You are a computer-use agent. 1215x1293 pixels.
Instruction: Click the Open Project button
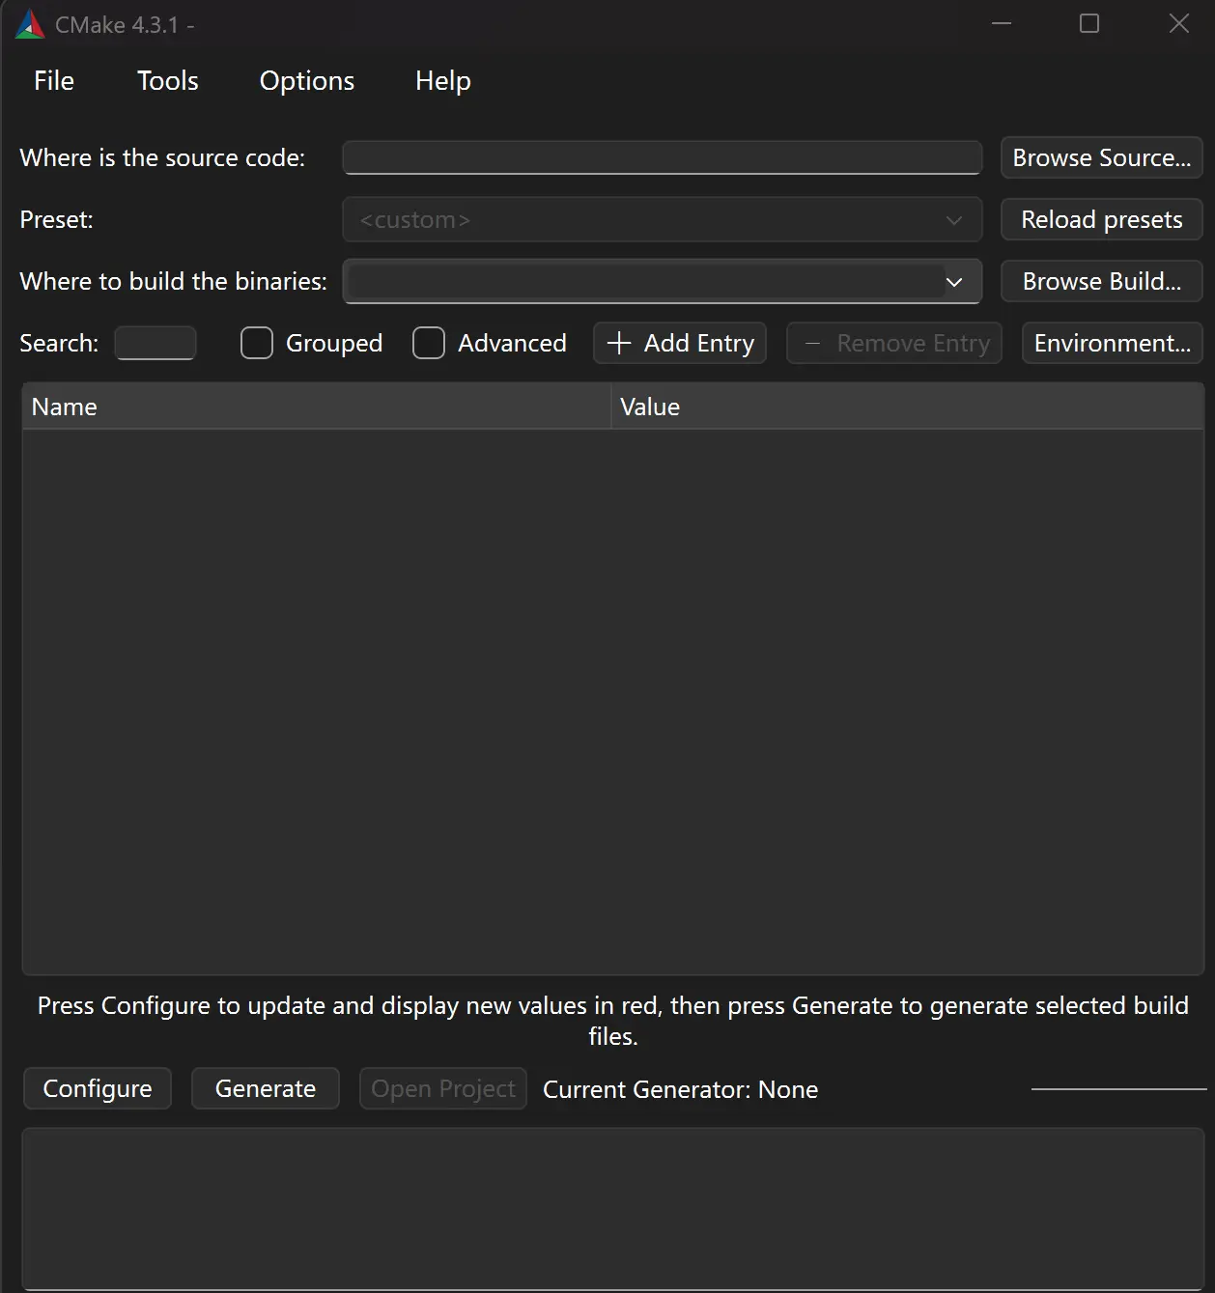443,1088
